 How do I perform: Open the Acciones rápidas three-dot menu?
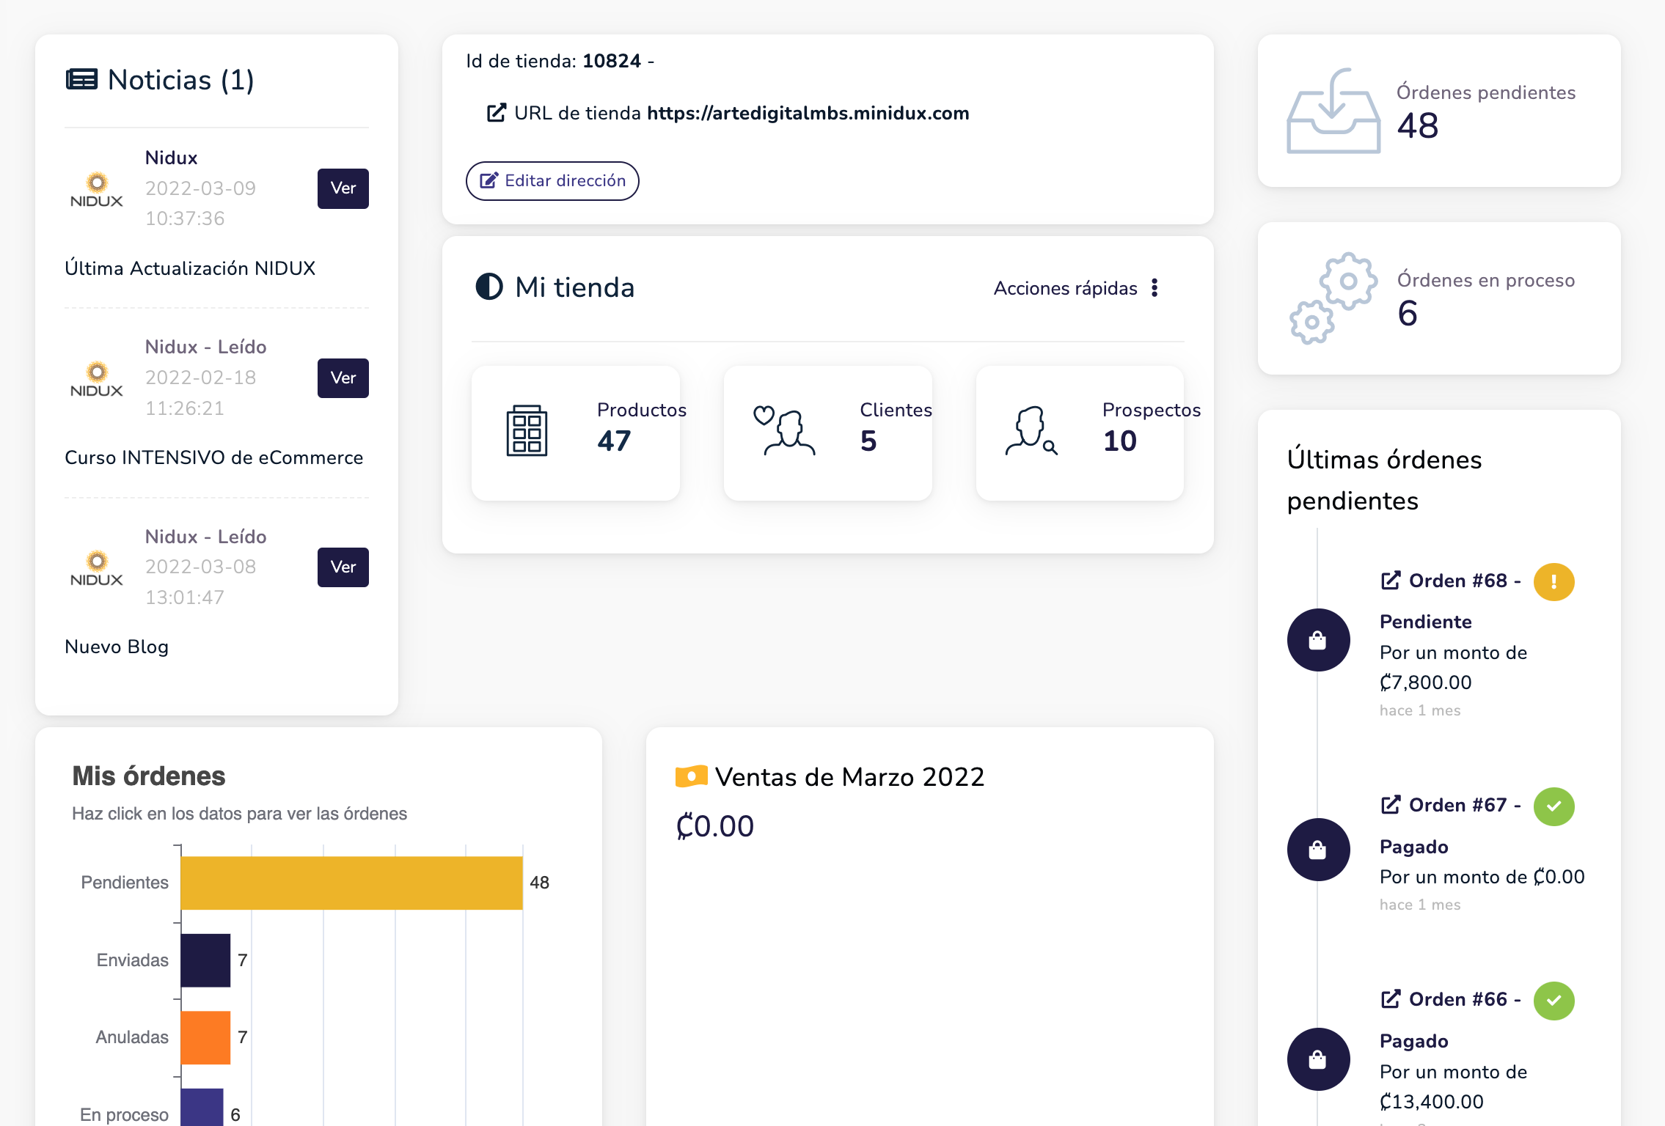click(1154, 288)
